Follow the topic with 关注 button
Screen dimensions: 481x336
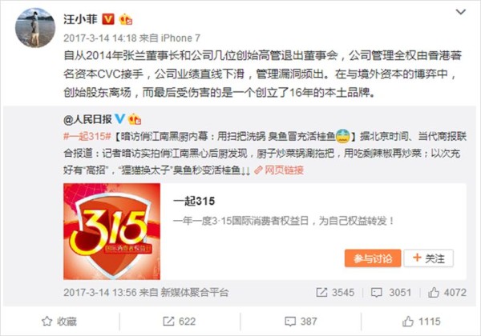pyautogui.click(x=429, y=258)
